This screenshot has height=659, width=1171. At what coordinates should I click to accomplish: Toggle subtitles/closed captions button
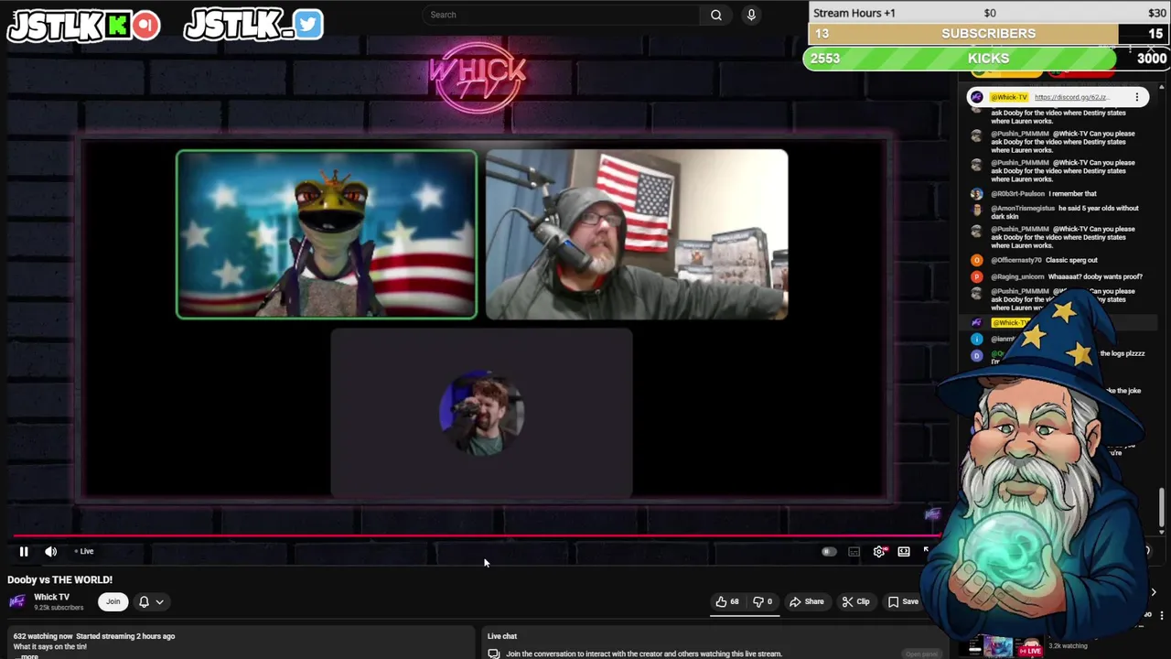coord(854,551)
